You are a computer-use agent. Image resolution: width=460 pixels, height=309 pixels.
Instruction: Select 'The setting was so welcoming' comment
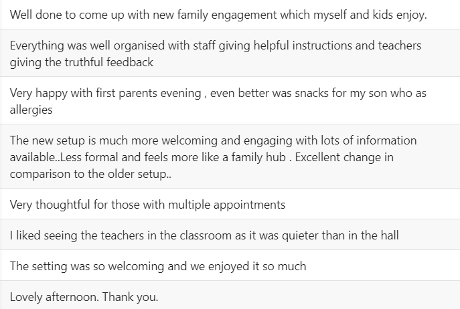click(230, 266)
